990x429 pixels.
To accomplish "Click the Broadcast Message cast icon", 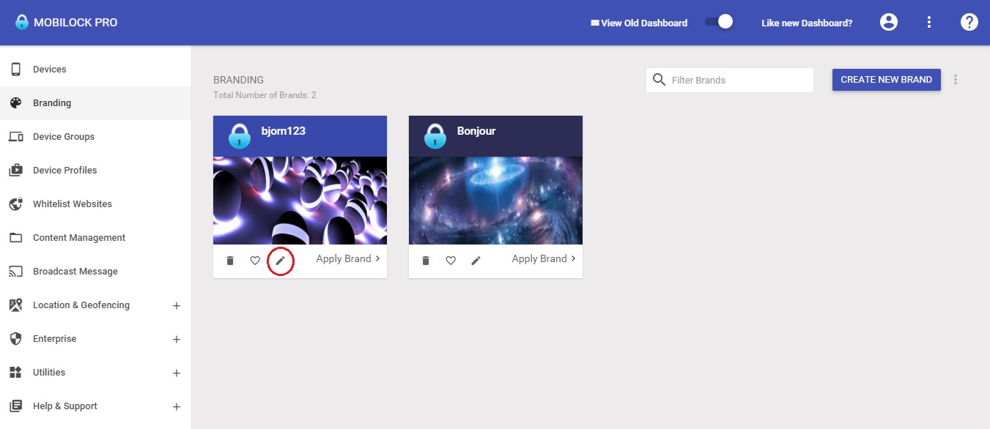I will [15, 272].
